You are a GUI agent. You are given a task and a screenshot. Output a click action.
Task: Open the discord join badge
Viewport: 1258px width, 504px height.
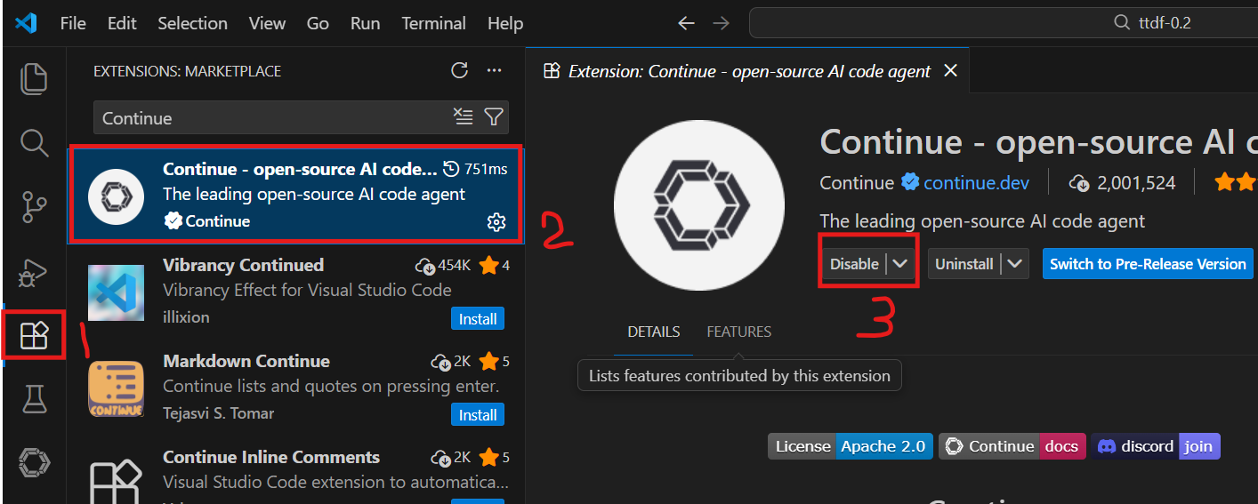(x=1156, y=446)
